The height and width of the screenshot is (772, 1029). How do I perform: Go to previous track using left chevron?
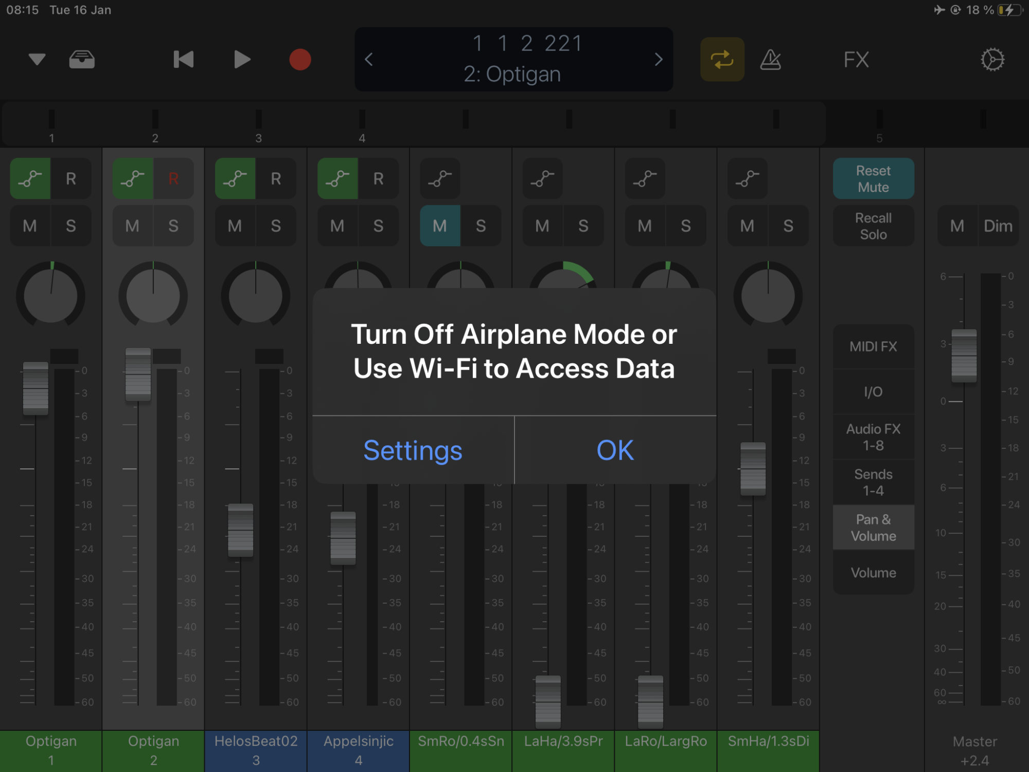coord(369,60)
